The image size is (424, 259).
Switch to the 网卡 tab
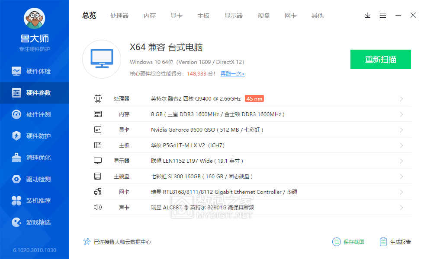click(x=291, y=16)
